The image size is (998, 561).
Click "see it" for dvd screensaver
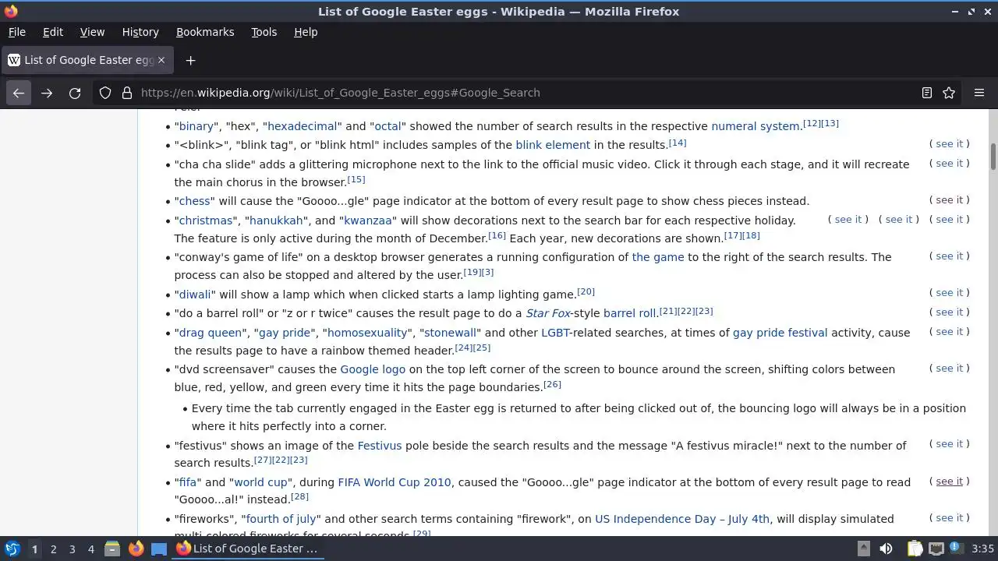point(949,369)
